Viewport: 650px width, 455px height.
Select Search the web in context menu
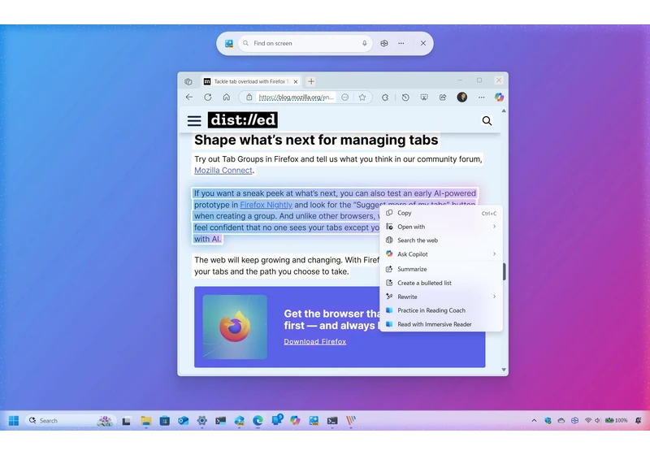coord(441,240)
